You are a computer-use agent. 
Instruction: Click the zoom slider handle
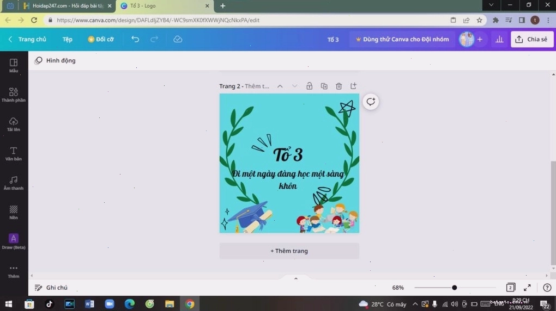[454, 288]
